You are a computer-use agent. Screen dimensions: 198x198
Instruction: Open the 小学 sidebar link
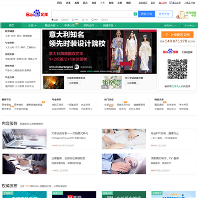[x=7, y=36]
